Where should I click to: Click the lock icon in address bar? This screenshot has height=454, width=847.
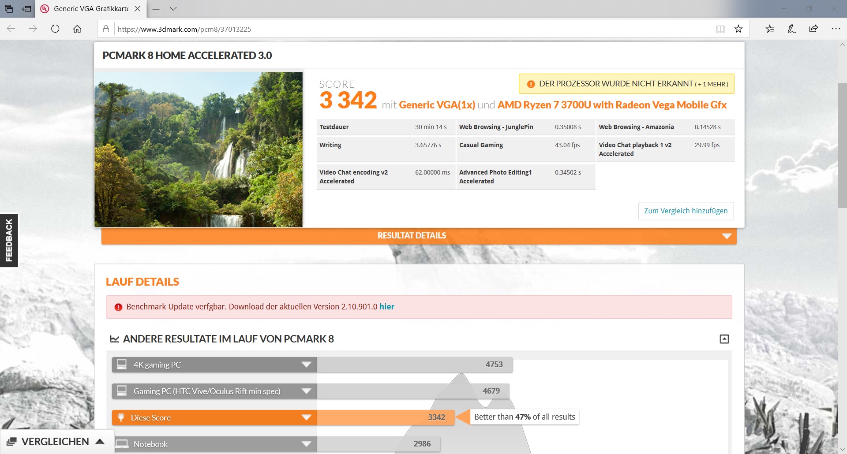(x=106, y=29)
